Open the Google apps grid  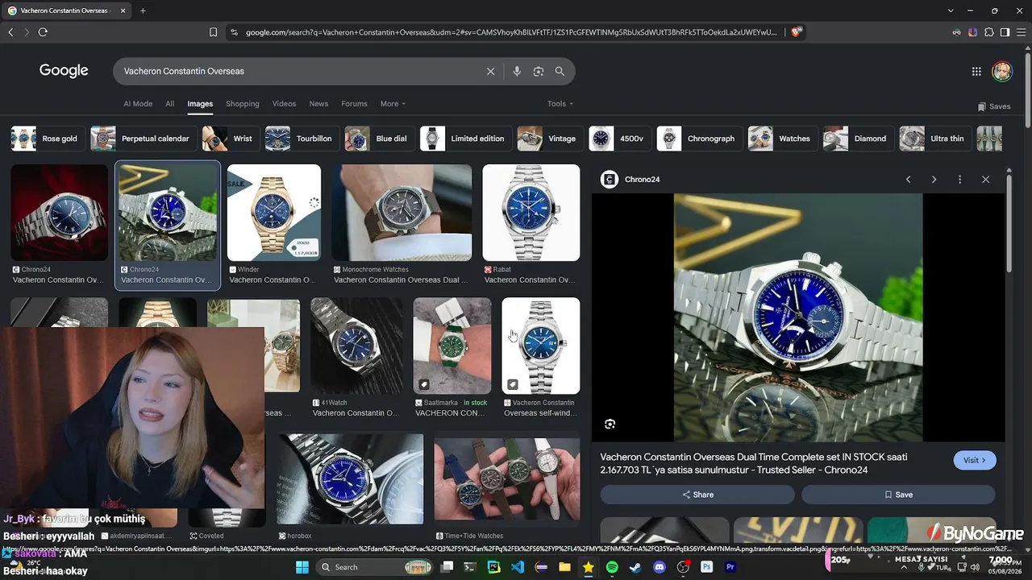[x=976, y=72]
